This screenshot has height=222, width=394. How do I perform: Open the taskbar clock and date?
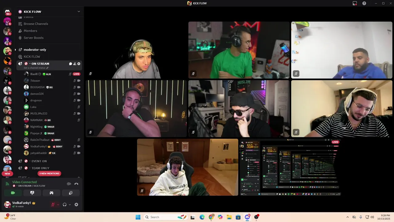[x=383, y=217]
